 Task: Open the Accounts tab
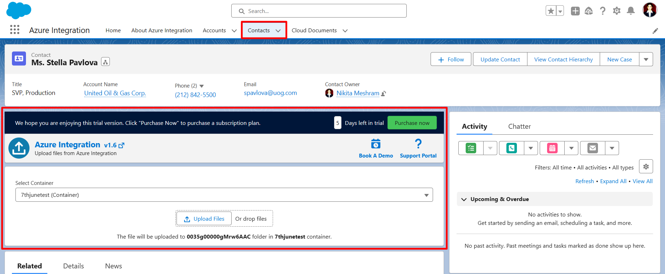click(x=214, y=31)
